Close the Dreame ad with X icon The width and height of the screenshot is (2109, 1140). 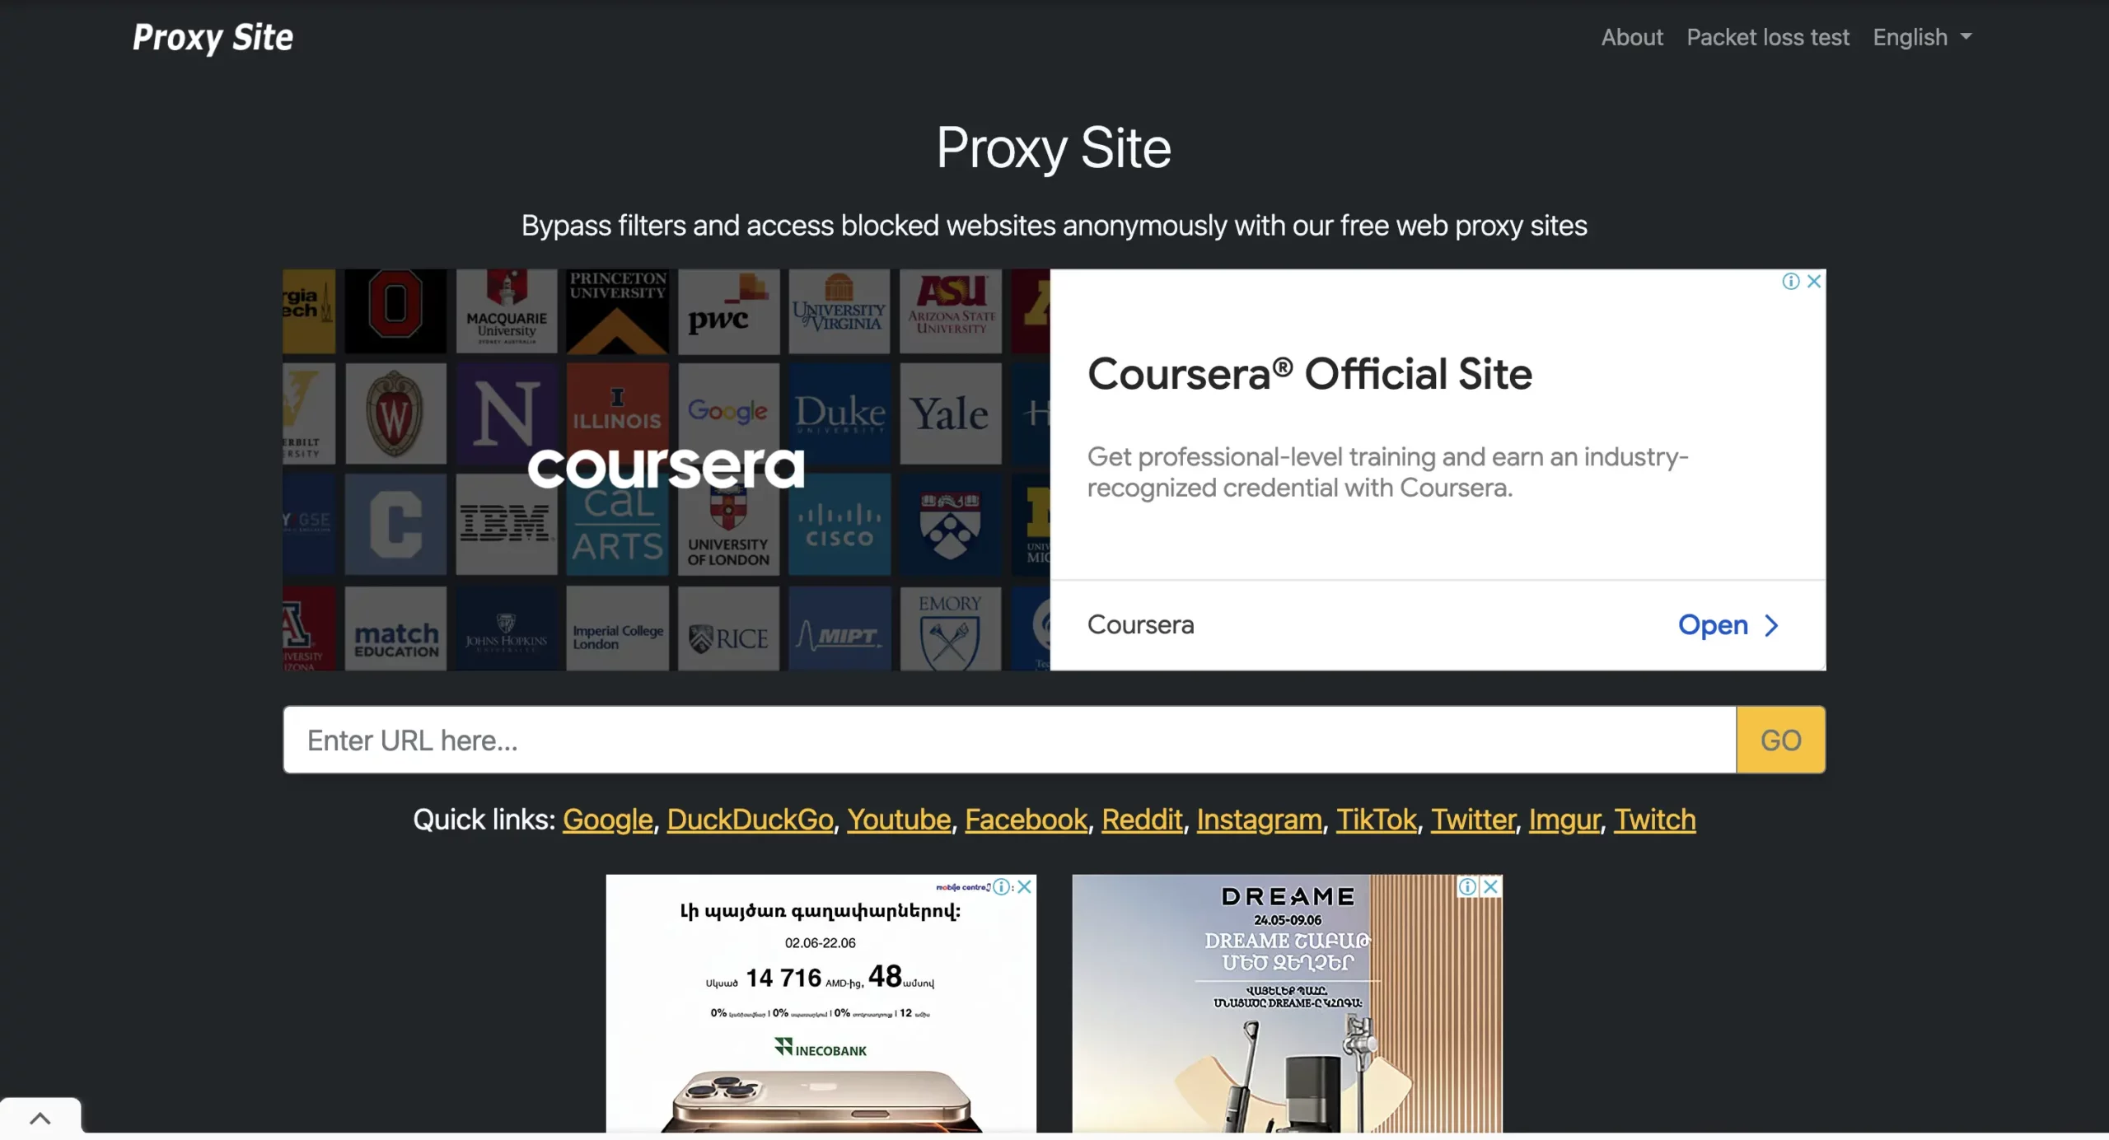[1490, 886]
